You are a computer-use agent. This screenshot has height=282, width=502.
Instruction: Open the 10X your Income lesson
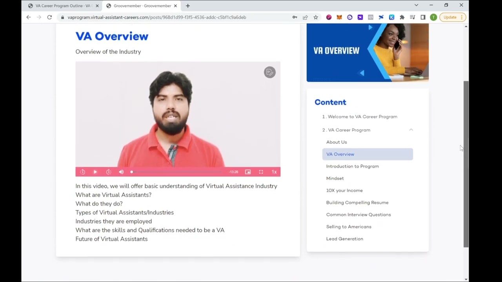[344, 191]
